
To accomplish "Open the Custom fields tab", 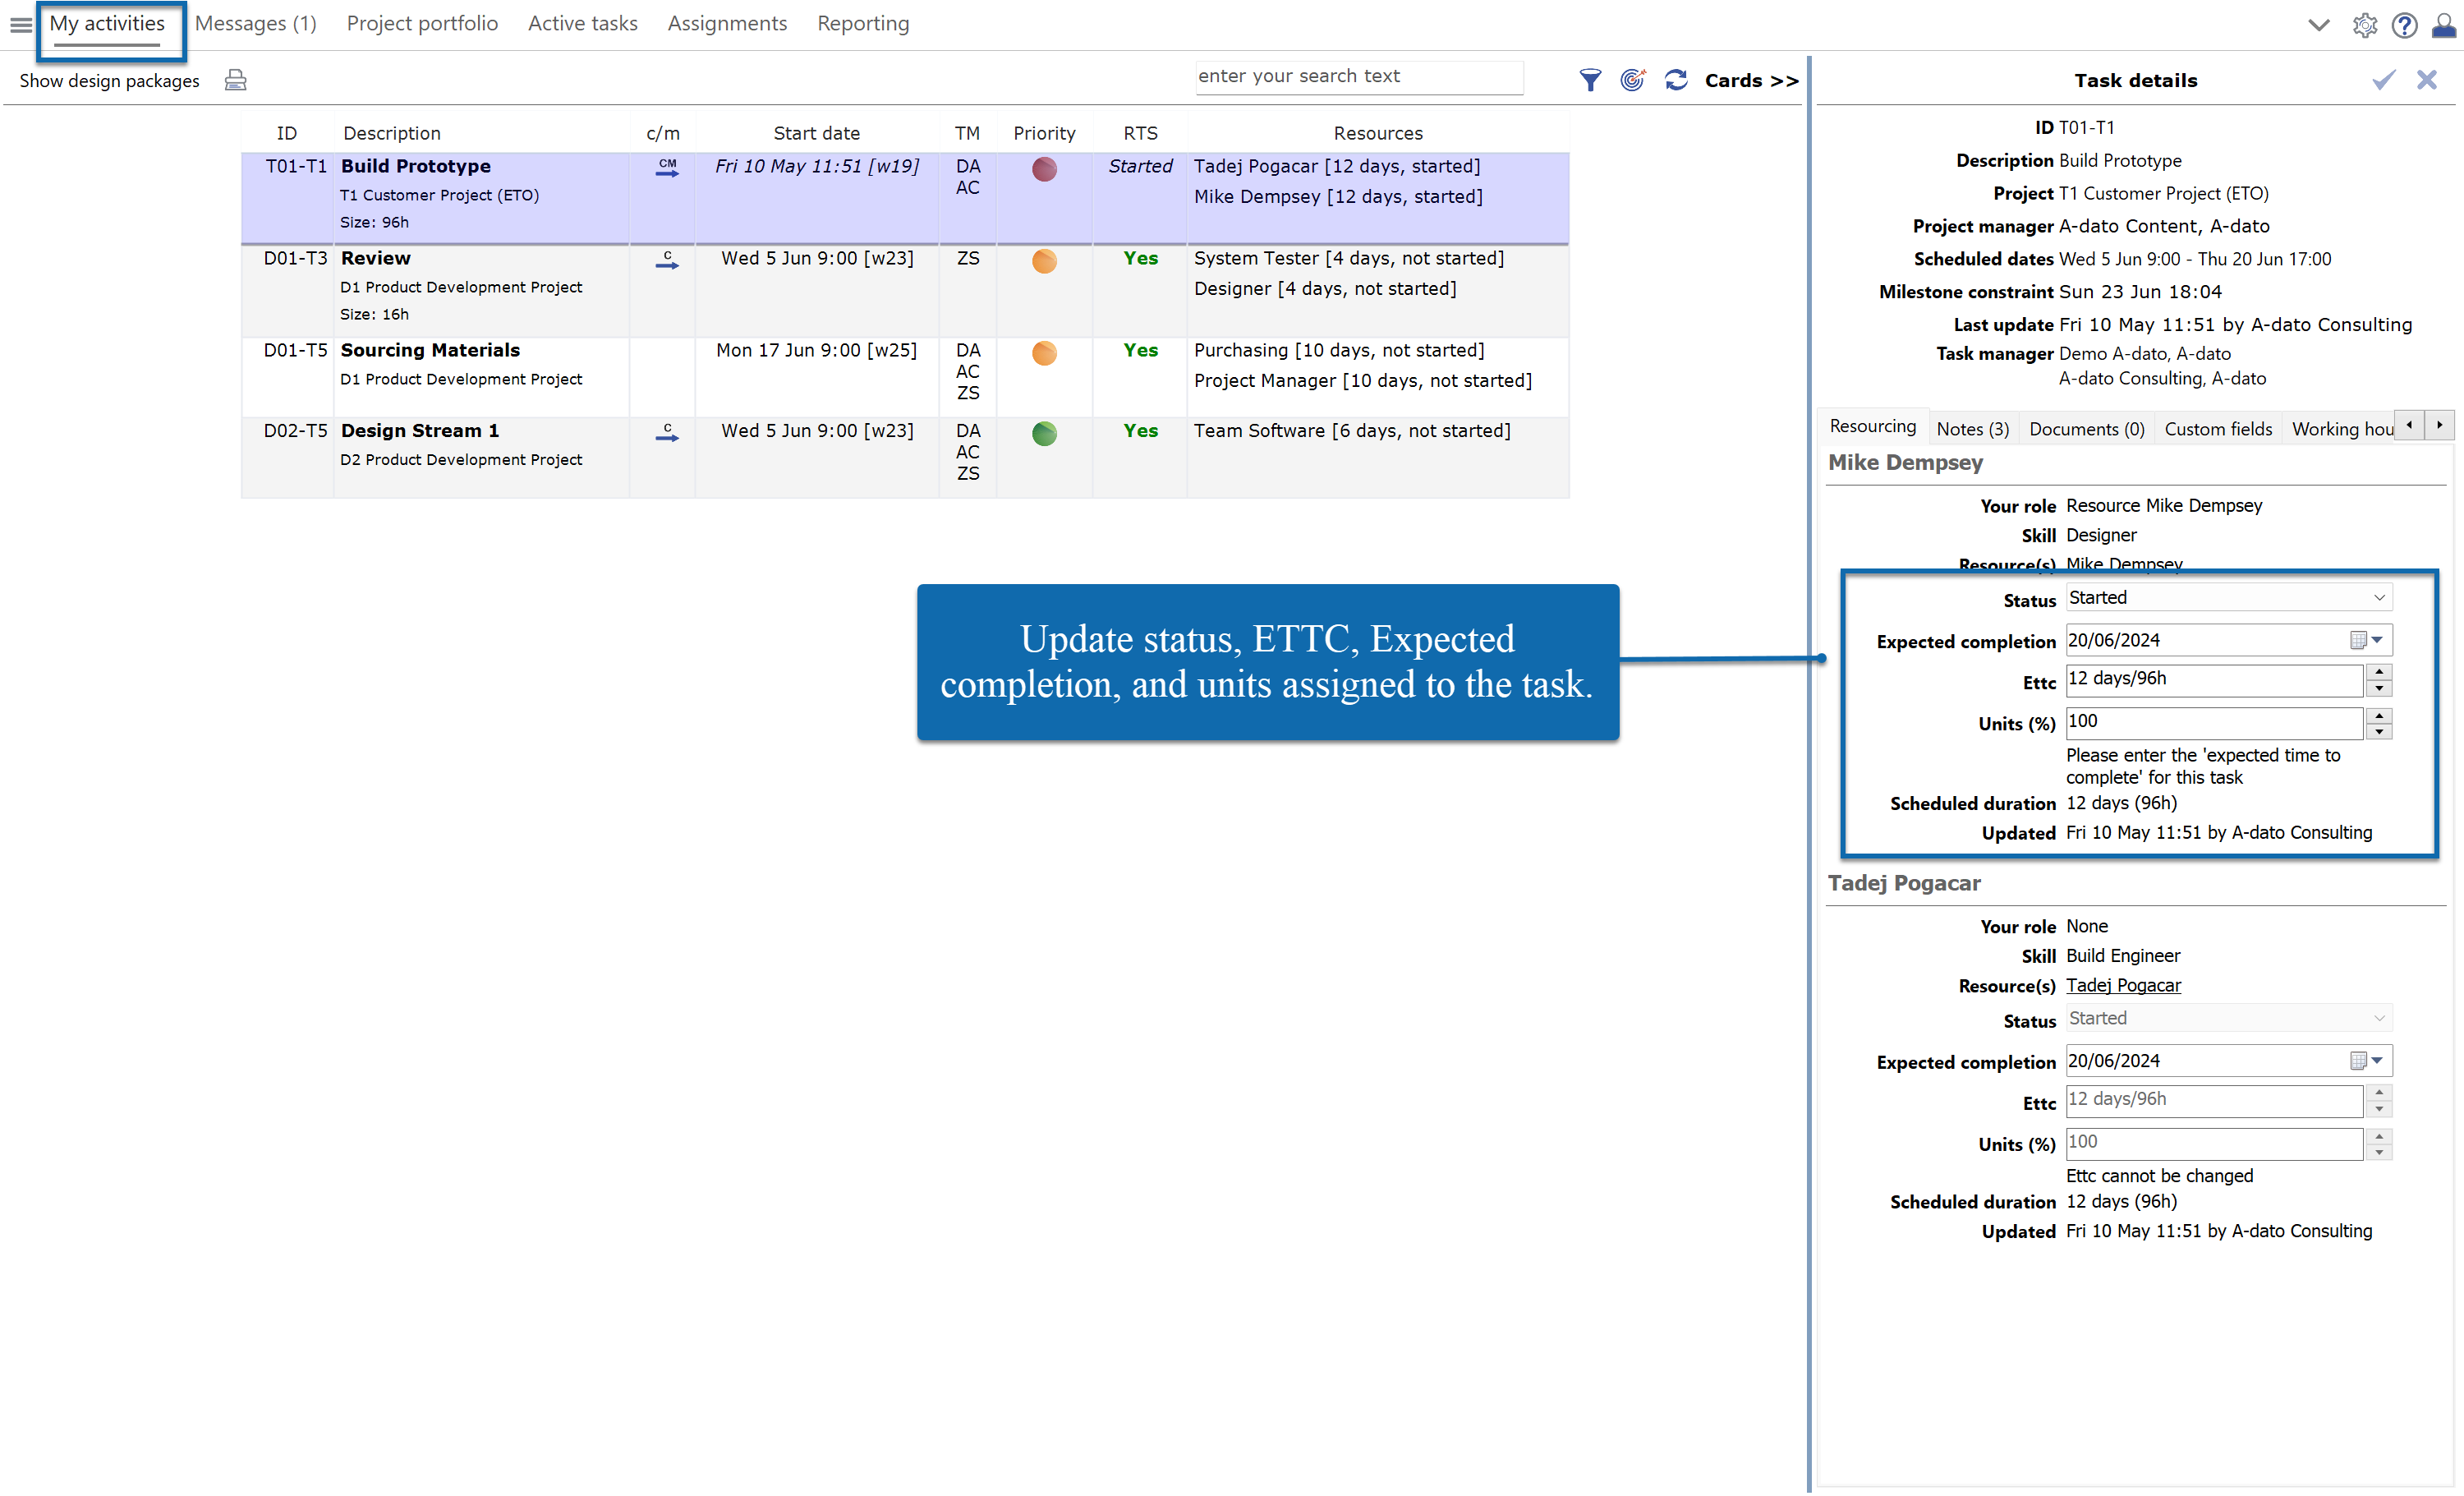I will pos(2217,429).
